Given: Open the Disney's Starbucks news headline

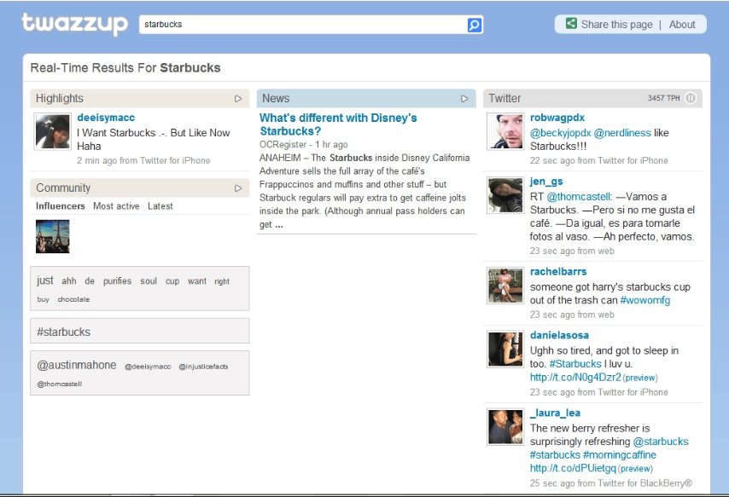Looking at the screenshot, I should pyautogui.click(x=338, y=124).
